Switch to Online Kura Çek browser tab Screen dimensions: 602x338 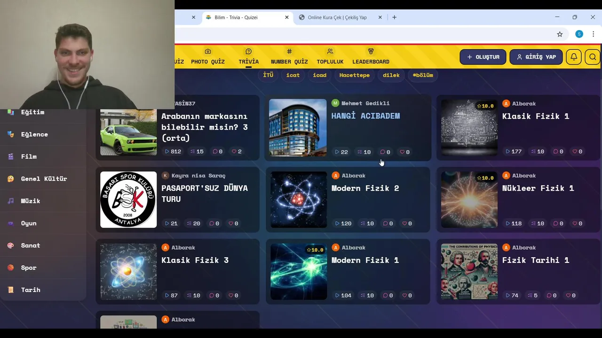click(x=337, y=17)
